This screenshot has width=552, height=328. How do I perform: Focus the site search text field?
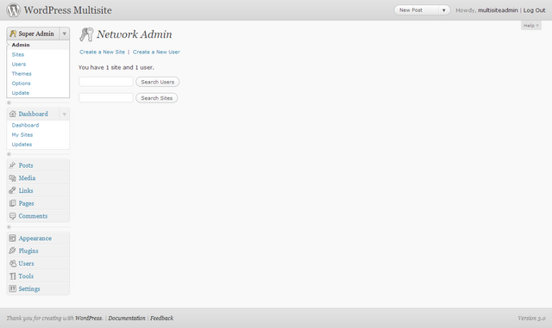coord(106,98)
